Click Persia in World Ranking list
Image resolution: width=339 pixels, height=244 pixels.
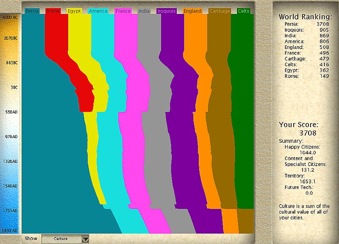tap(307, 24)
